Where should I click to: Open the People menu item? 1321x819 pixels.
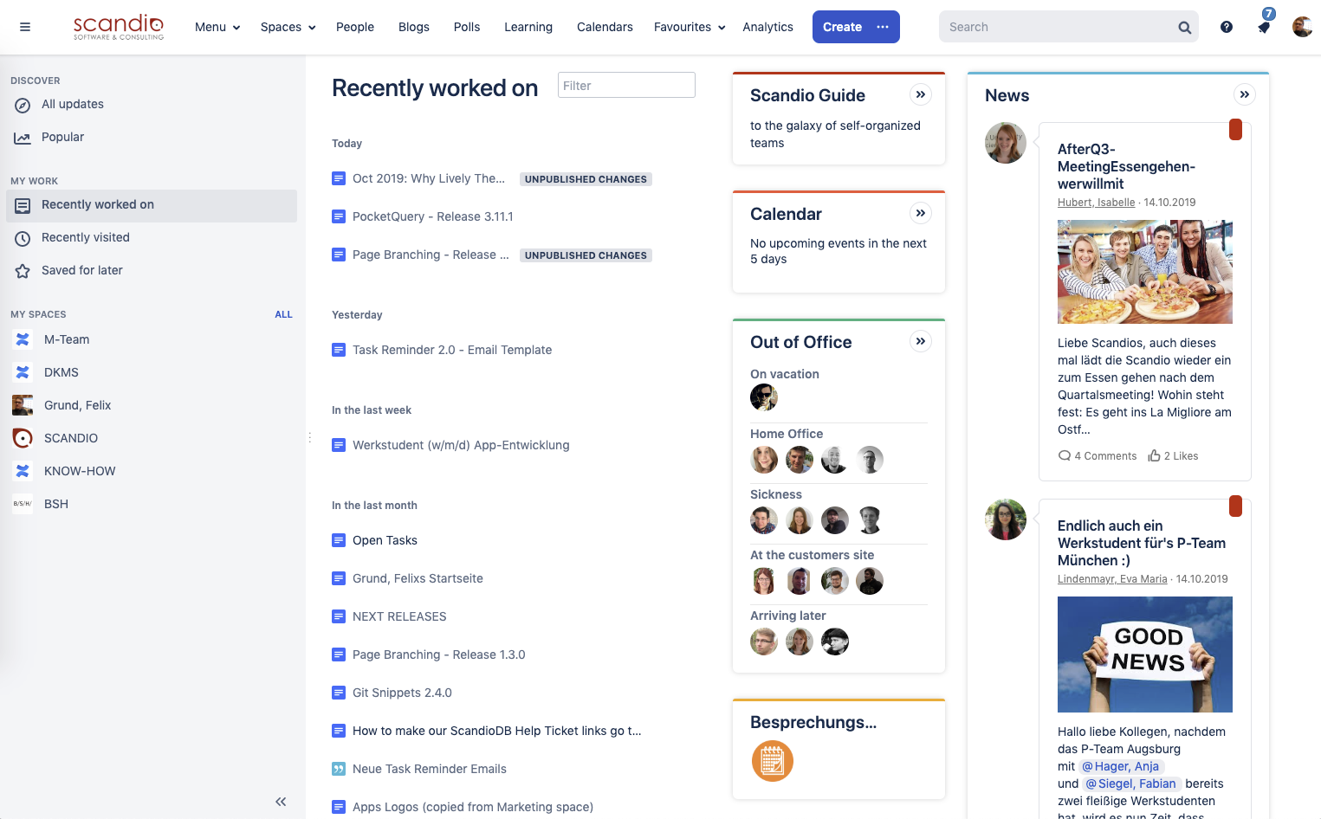click(x=355, y=27)
